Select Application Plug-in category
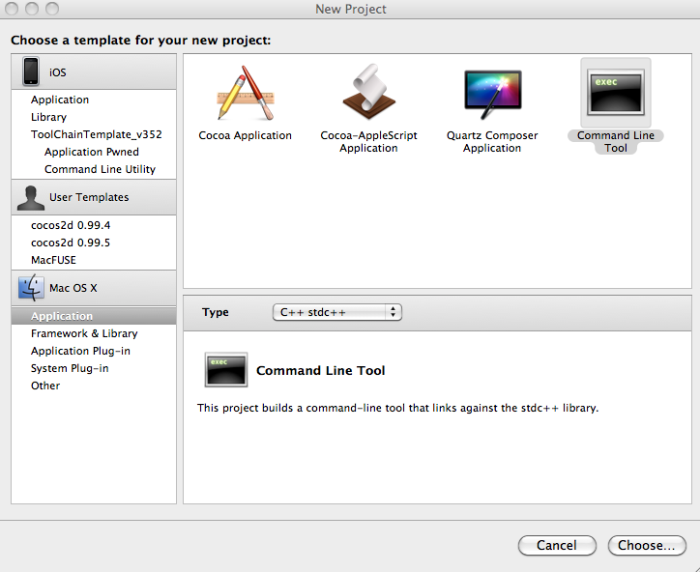Screen dimensions: 700x572 click(x=80, y=351)
